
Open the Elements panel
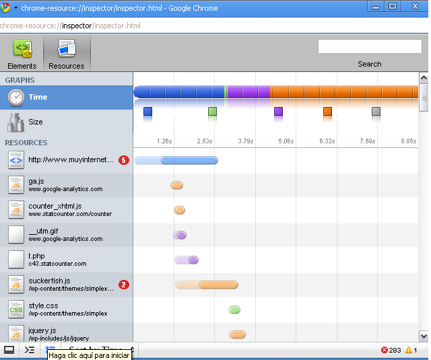coord(22,54)
